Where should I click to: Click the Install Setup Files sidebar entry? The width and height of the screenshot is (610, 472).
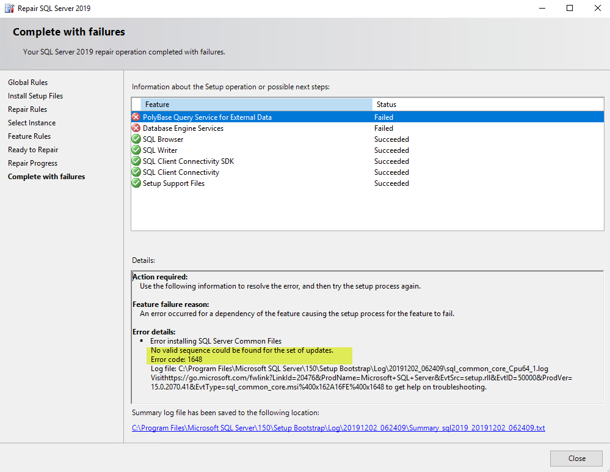pyautogui.click(x=35, y=95)
